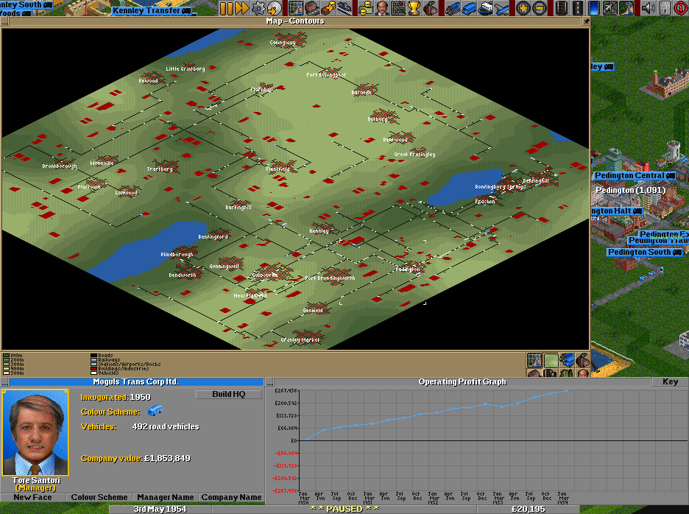Open the landscaping tree-planting menu
Screen dimensions: 689x514
[626, 8]
